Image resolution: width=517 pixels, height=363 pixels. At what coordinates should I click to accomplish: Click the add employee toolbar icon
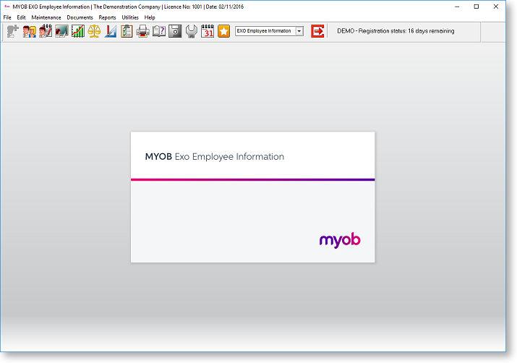point(12,31)
